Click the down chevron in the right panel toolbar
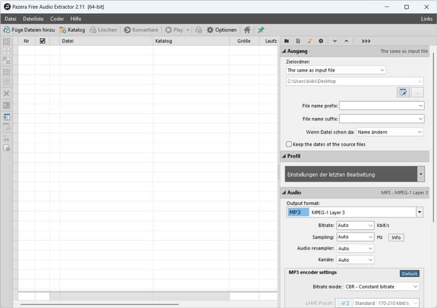The height and width of the screenshot is (308, 437). pos(335,41)
